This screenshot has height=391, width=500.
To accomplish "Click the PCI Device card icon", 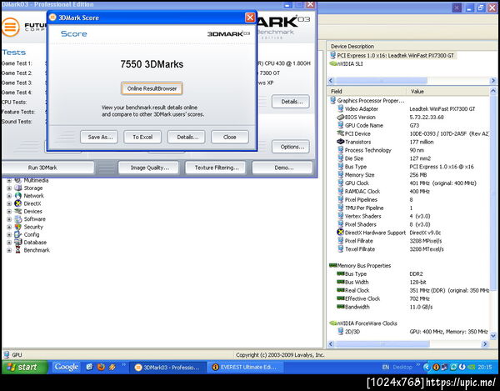I will tap(341, 133).
